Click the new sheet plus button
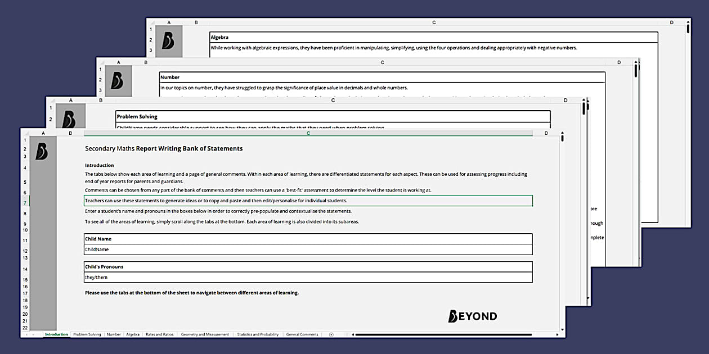The width and height of the screenshot is (709, 354). (331, 334)
